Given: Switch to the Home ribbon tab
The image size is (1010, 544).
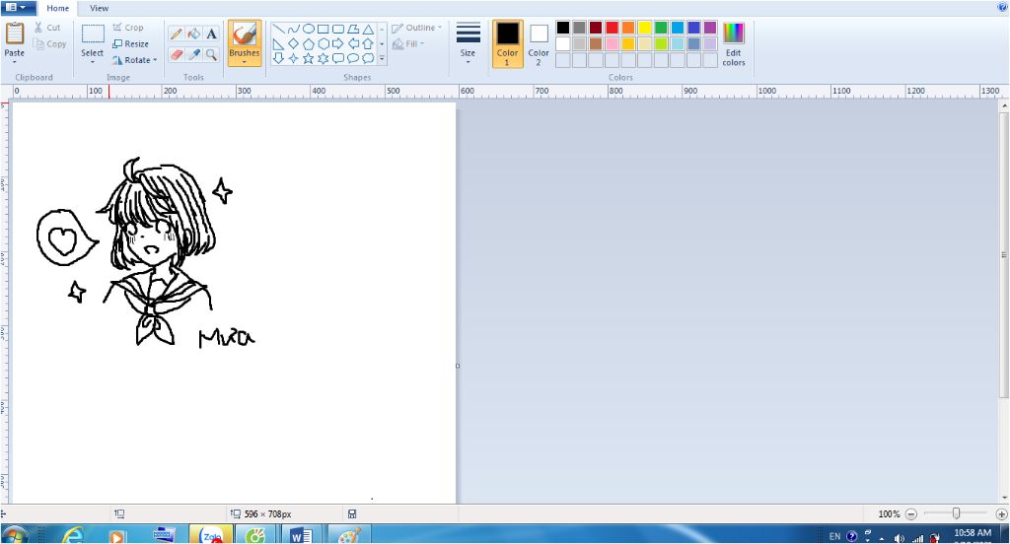Looking at the screenshot, I should pos(57,8).
